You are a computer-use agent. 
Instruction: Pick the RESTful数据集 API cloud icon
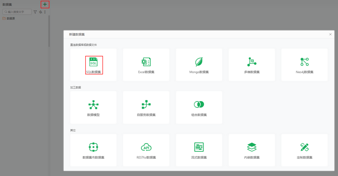tap(146, 147)
